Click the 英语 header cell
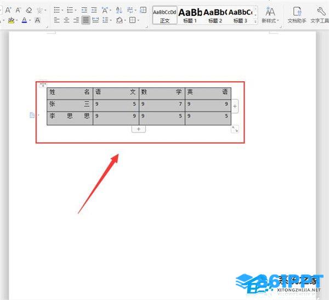This screenshot has height=300, width=329. [x=208, y=94]
